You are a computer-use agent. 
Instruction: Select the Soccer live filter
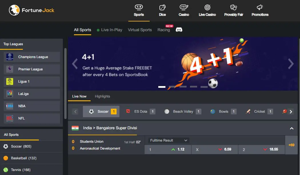pos(101,112)
